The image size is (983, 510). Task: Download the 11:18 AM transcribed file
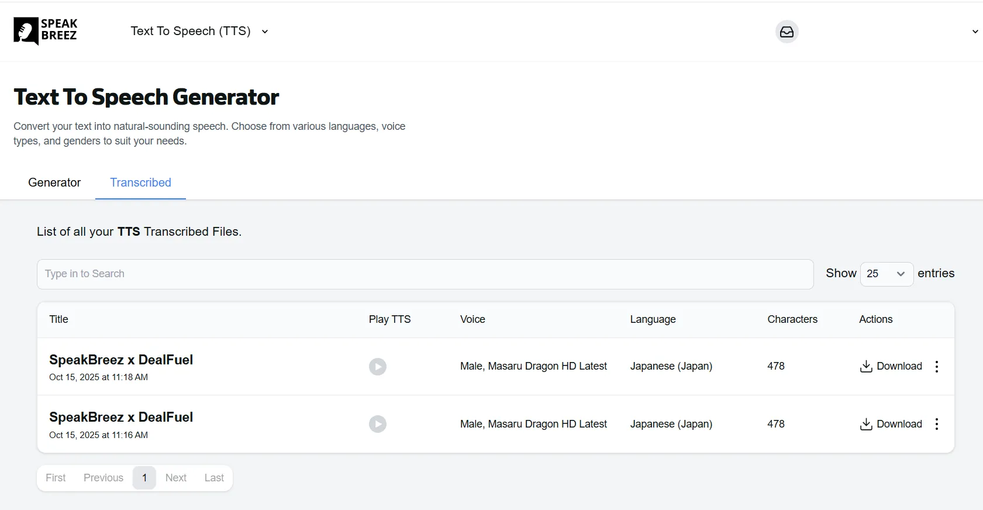(891, 366)
